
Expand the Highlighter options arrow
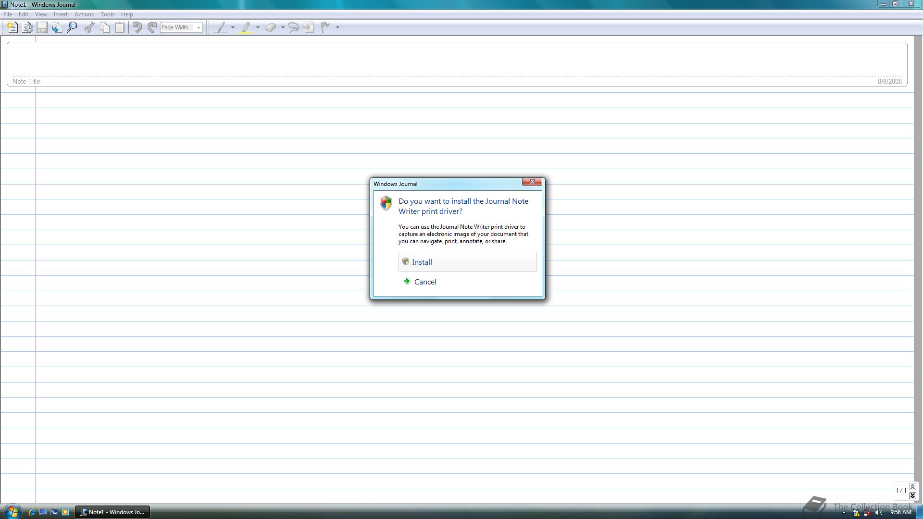coord(258,27)
